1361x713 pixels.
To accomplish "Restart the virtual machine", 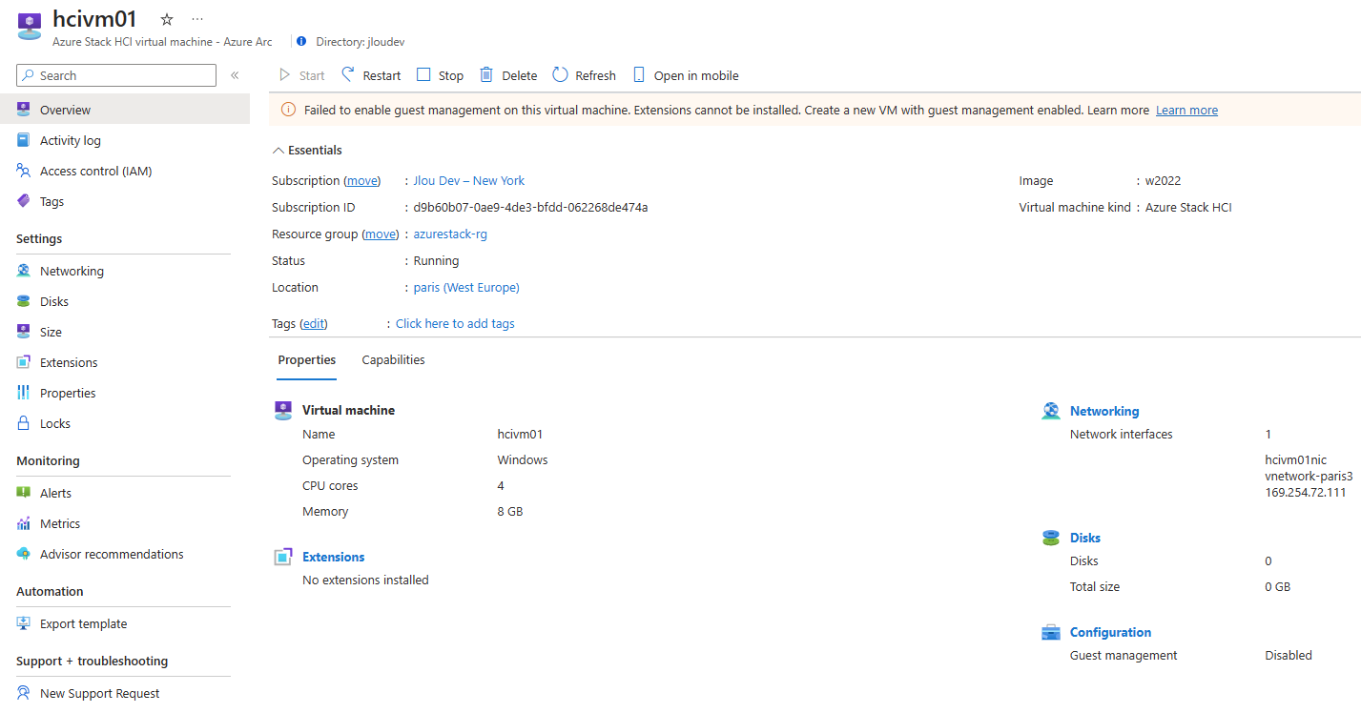I will pos(371,75).
